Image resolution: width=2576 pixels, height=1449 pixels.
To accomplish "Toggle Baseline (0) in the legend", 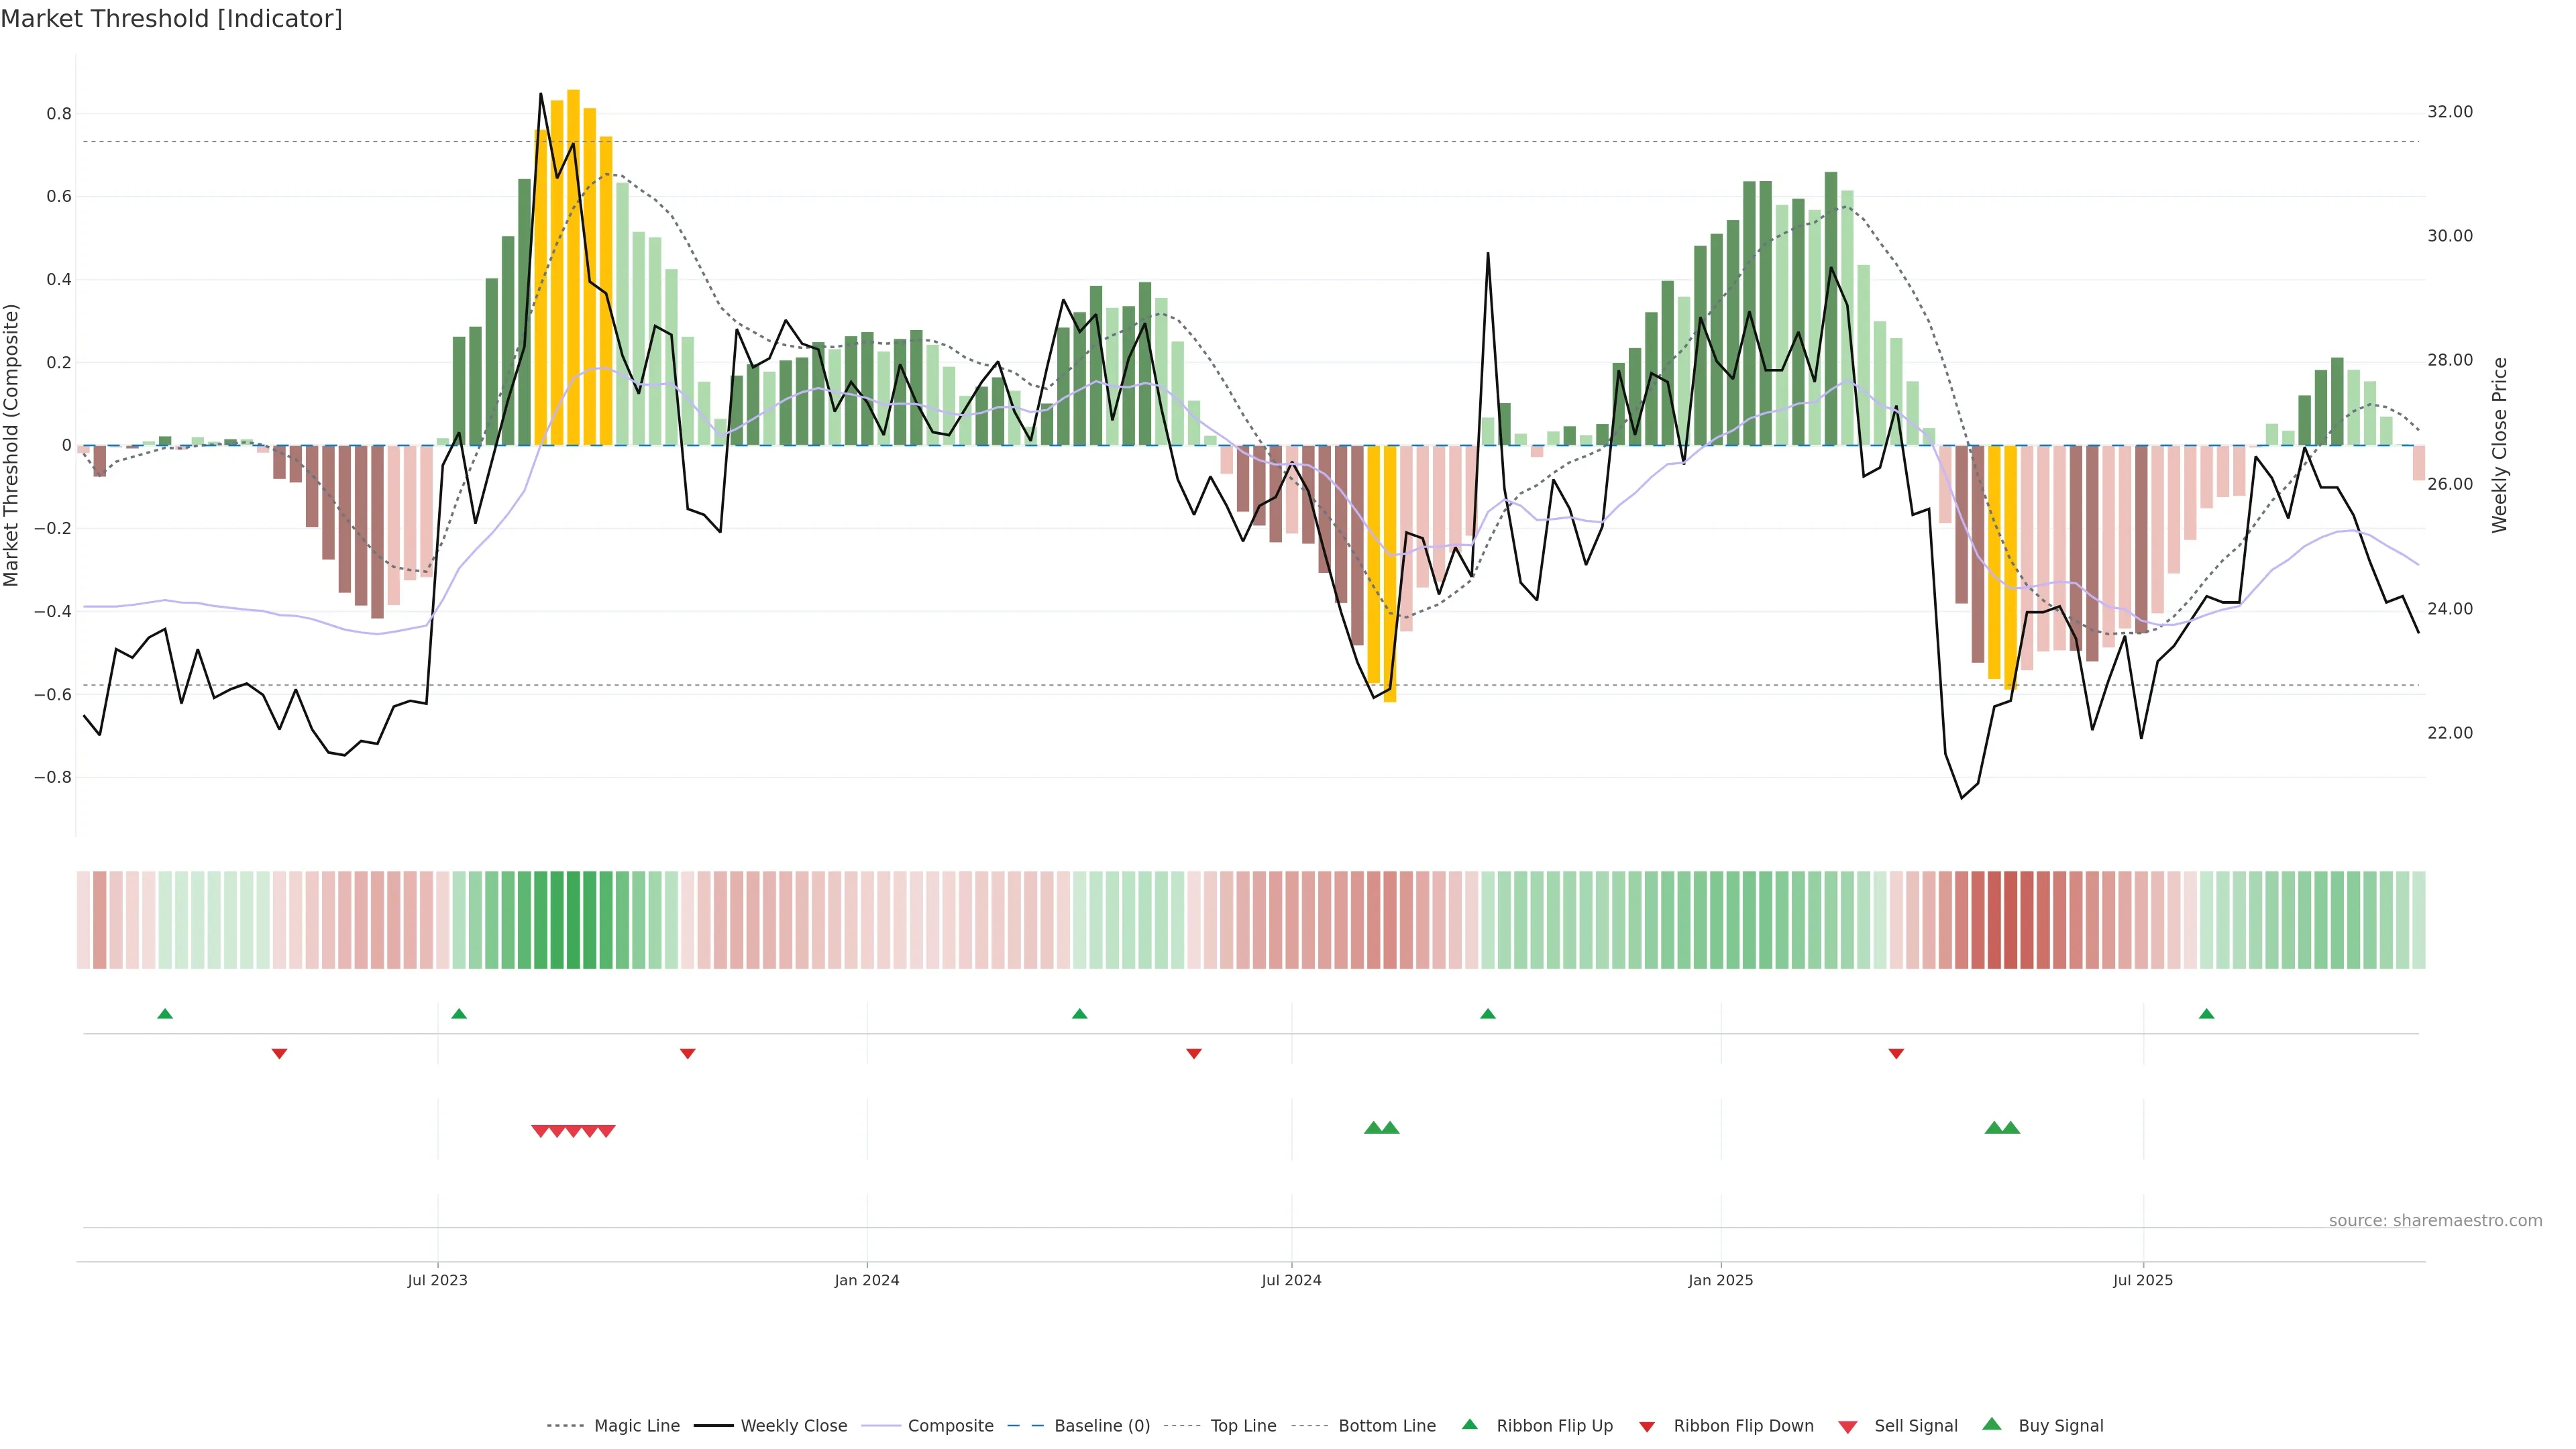I will pyautogui.click(x=1101, y=1426).
